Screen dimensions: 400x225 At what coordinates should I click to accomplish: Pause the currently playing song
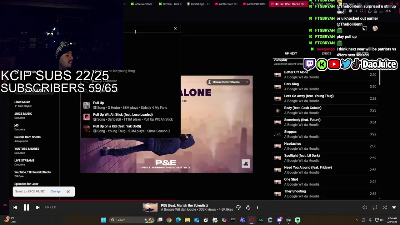[26, 207]
